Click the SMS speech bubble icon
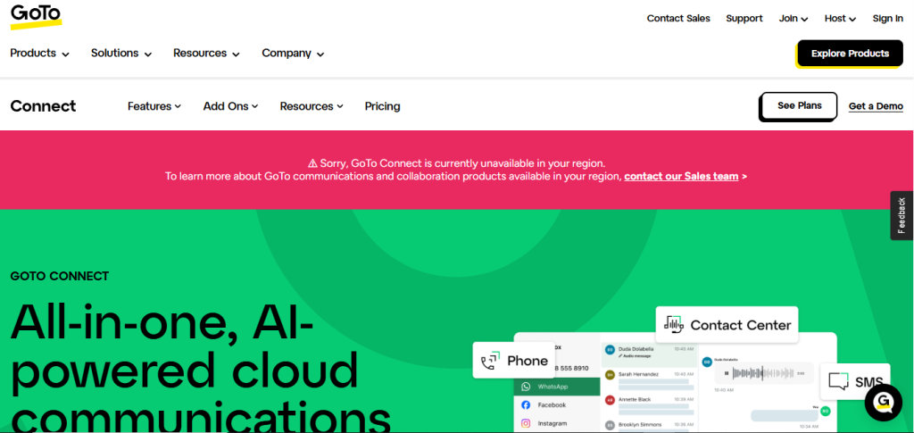Image resolution: width=914 pixels, height=433 pixels. [837, 382]
